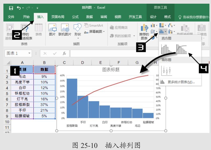Select the histogram chart thumbnail
This screenshot has height=150, width=211.
click(x=166, y=49)
